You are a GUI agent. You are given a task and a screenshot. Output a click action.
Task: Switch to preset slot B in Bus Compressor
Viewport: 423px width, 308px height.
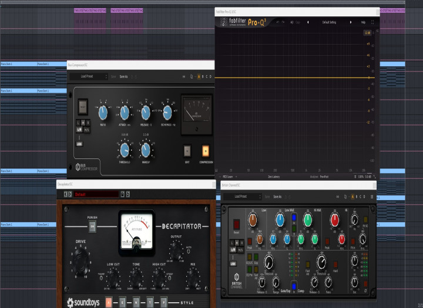click(203, 76)
